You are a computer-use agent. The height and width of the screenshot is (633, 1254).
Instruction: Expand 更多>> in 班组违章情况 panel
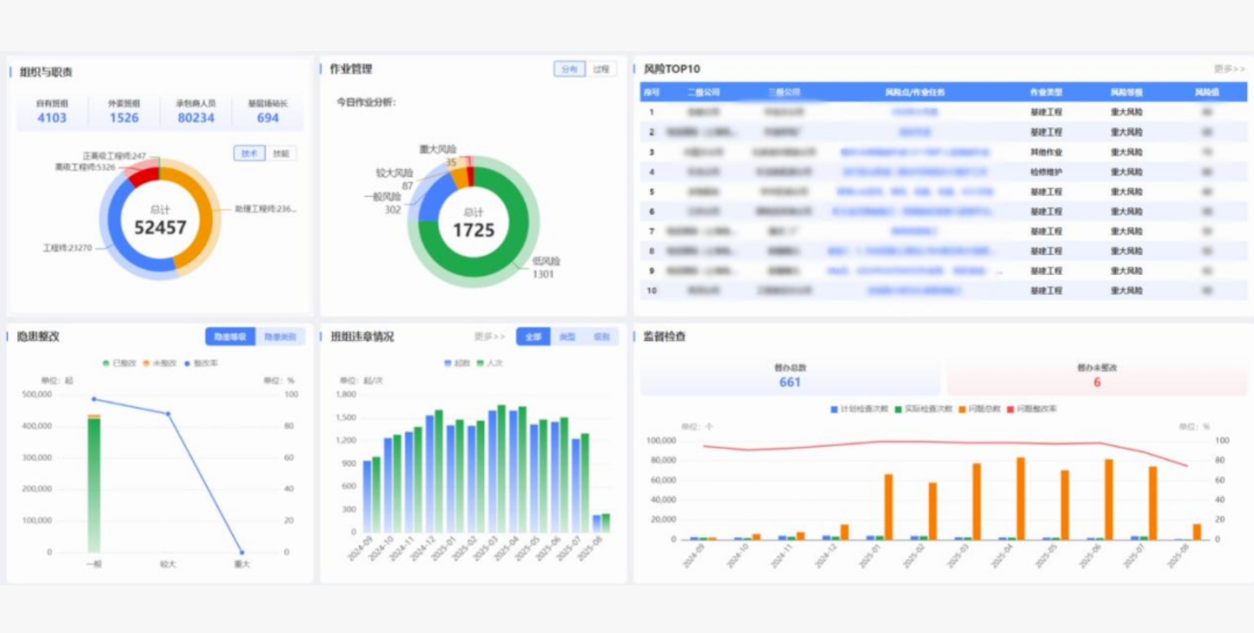tap(489, 337)
